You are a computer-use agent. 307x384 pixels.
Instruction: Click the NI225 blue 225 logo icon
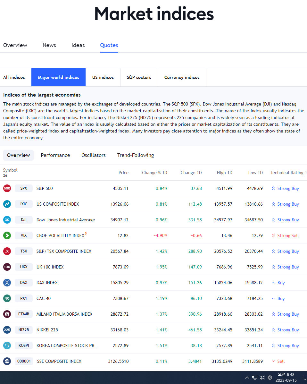(7, 330)
